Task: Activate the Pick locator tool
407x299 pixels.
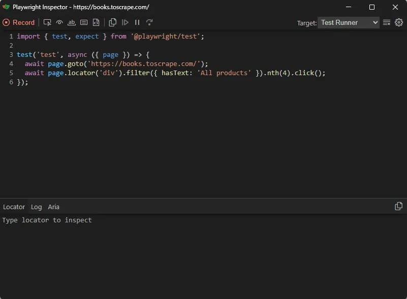Action: coord(47,22)
